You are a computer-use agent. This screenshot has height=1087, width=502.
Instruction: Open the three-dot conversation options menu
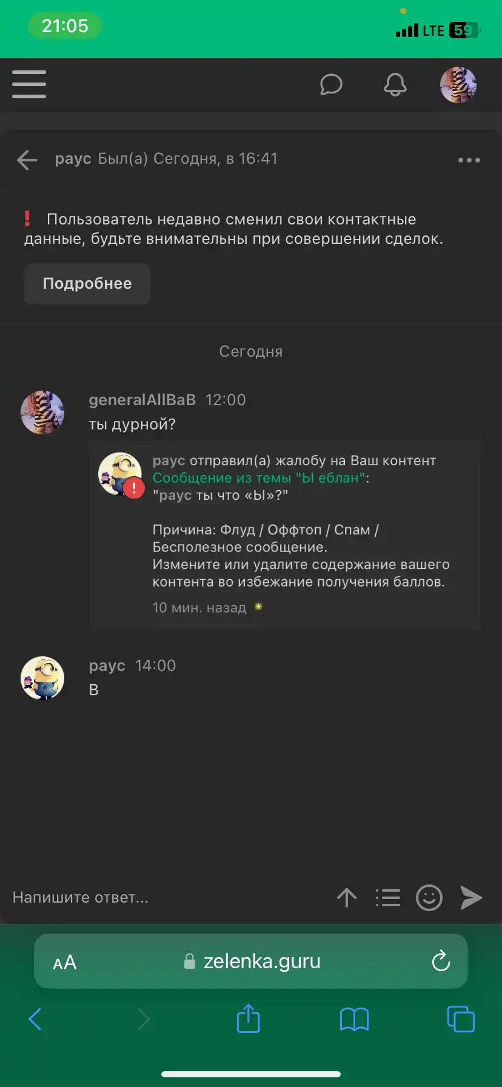pos(469,160)
